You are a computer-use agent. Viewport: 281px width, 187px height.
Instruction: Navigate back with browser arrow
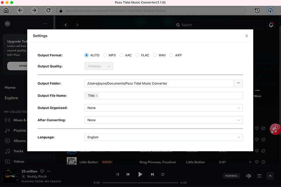point(20,11)
